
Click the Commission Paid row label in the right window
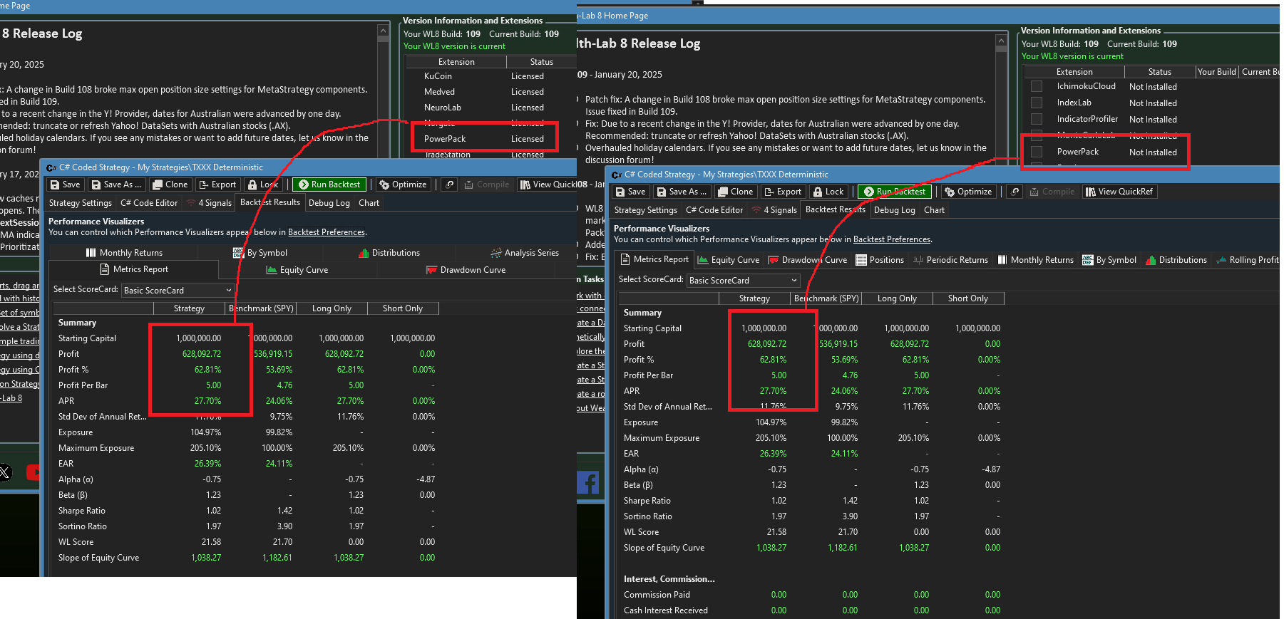pyautogui.click(x=657, y=595)
